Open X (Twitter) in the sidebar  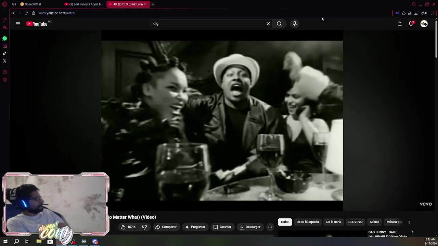click(5, 61)
